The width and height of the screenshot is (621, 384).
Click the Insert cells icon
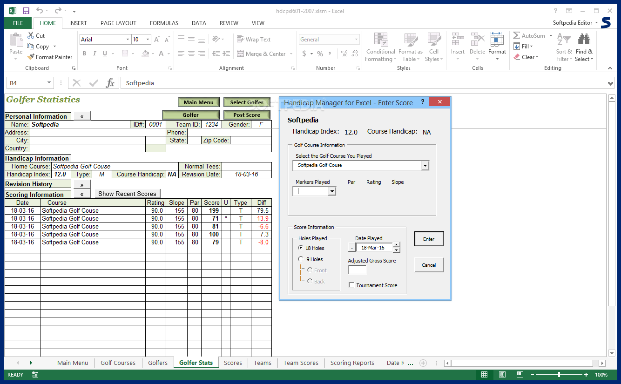pos(458,40)
